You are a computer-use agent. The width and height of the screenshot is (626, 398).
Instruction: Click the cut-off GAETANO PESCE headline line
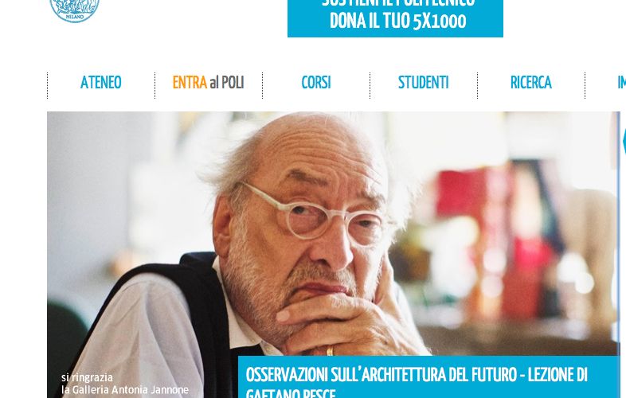pos(291,392)
